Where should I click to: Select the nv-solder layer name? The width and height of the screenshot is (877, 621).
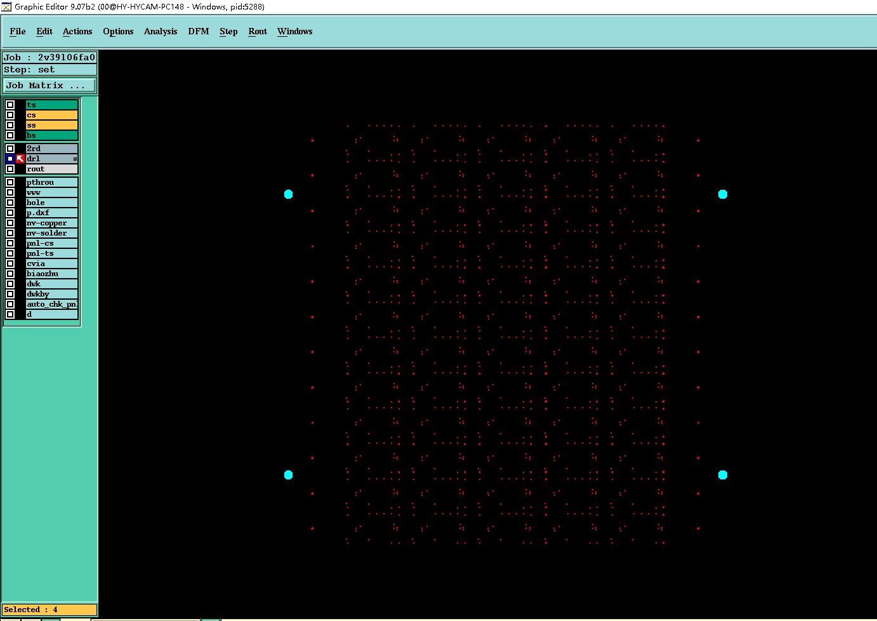click(x=52, y=233)
